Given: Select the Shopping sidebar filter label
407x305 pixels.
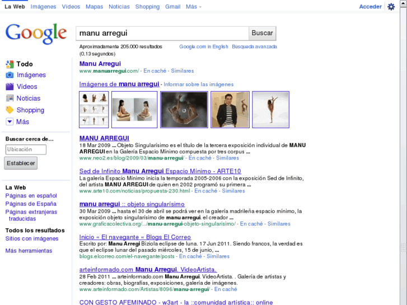Looking at the screenshot, I should (30, 110).
